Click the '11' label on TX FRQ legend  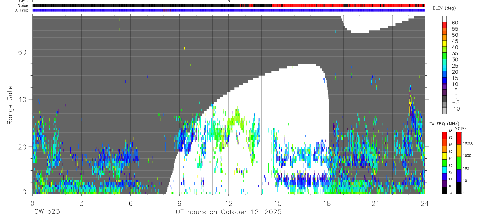click(450, 179)
